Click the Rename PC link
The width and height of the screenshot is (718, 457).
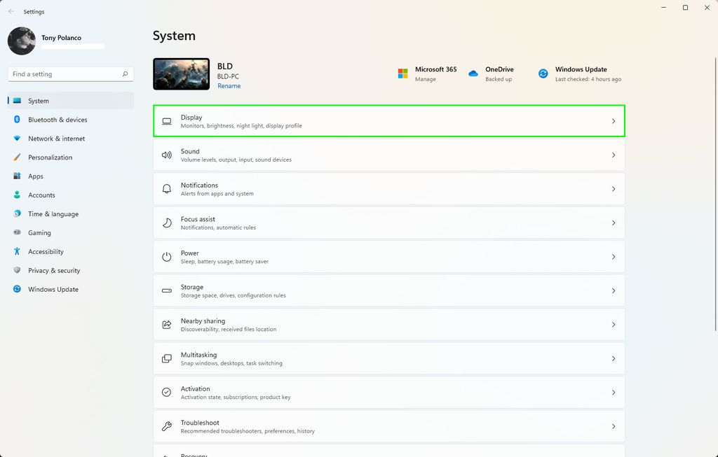coord(229,86)
